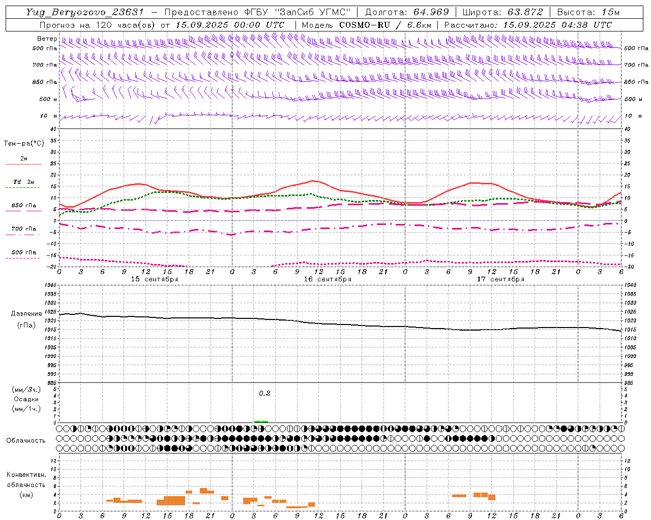This screenshot has width=651, height=520.
Task: Click the date label 17 сентября
Action: [x=500, y=279]
